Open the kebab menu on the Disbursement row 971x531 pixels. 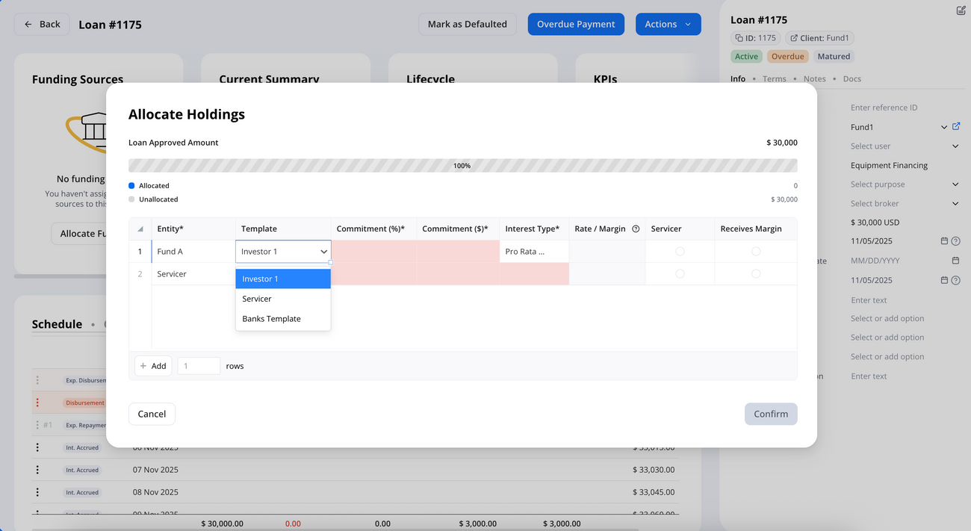(x=38, y=403)
